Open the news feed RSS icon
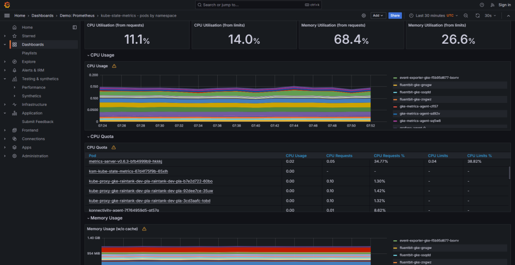Viewport: 515px width, 265px height. point(492,5)
